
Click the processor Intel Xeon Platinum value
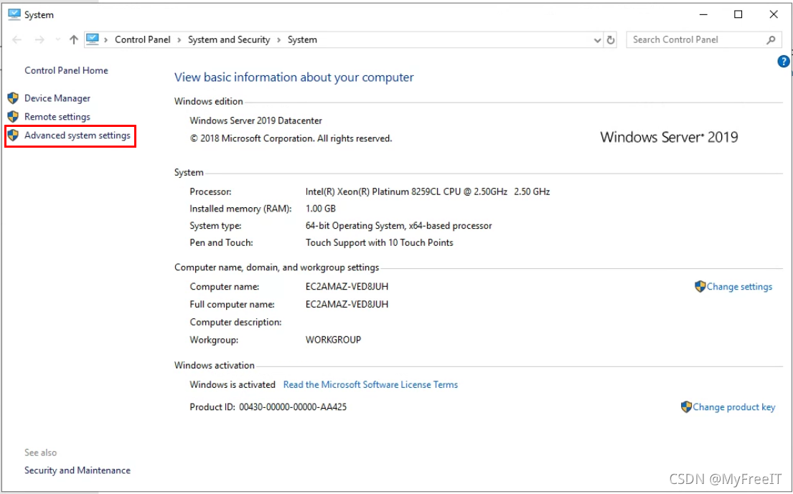pos(428,191)
